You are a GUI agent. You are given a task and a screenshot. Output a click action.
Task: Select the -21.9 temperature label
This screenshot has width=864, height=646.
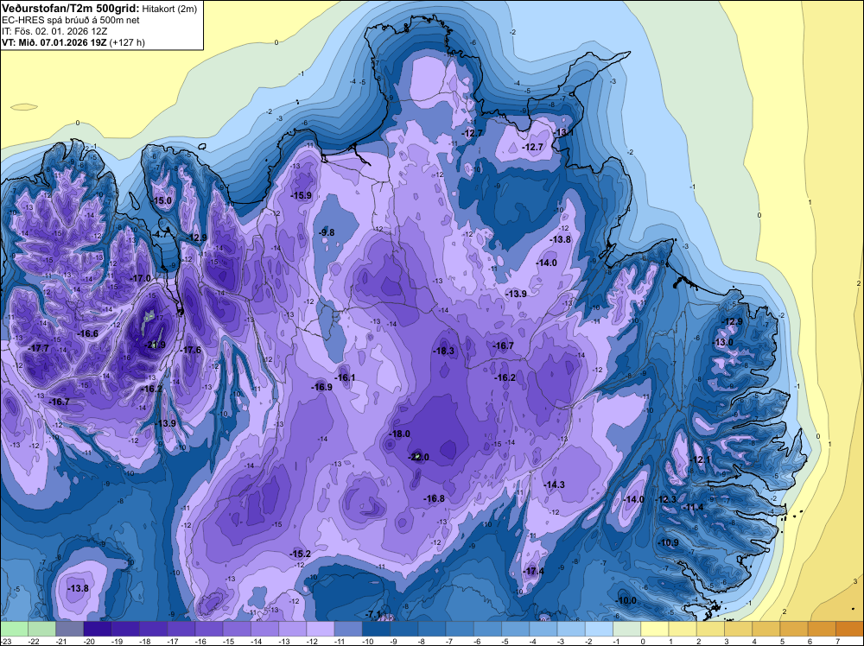[x=155, y=345]
